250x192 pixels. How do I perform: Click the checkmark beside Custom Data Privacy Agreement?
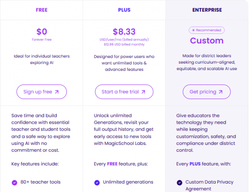179,182
